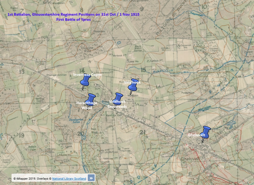Click the 'Surbiton Villas' map label
The width and height of the screenshot is (254, 185).
41,63
